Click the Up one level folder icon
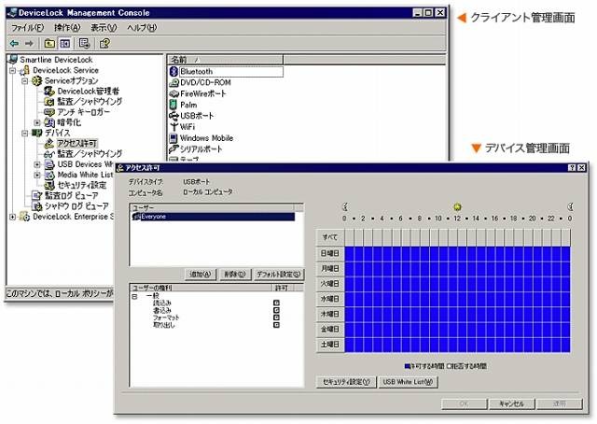This screenshot has width=597, height=424. coord(49,44)
